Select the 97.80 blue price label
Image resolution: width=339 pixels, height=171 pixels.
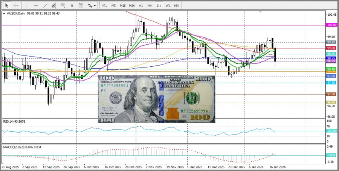coord(331,76)
